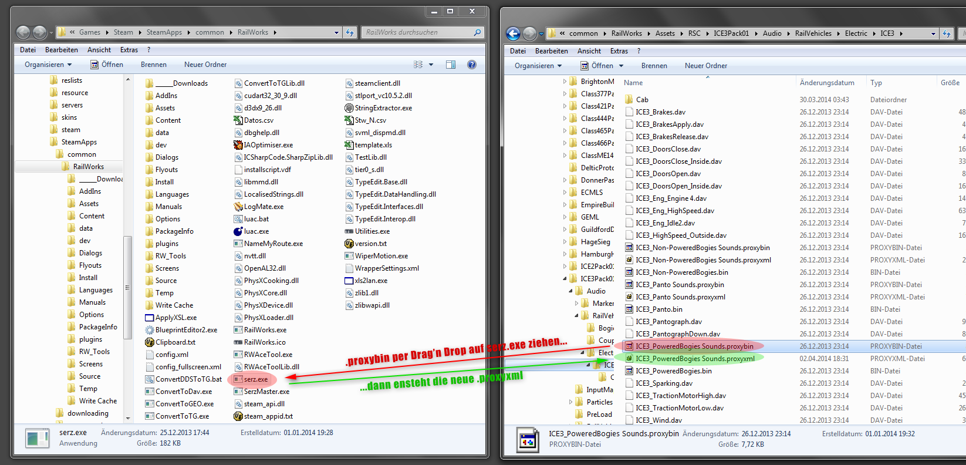Viewport: 966px width, 465px height.
Task: Toggle the preview pane in RailWorks window
Action: [x=451, y=65]
